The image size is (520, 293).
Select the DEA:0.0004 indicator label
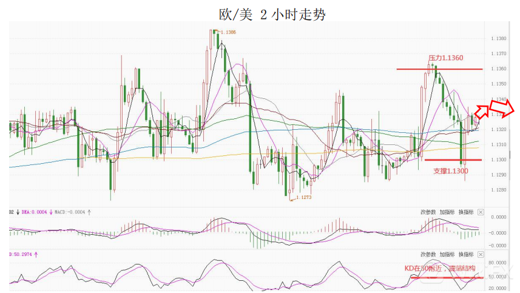point(35,212)
